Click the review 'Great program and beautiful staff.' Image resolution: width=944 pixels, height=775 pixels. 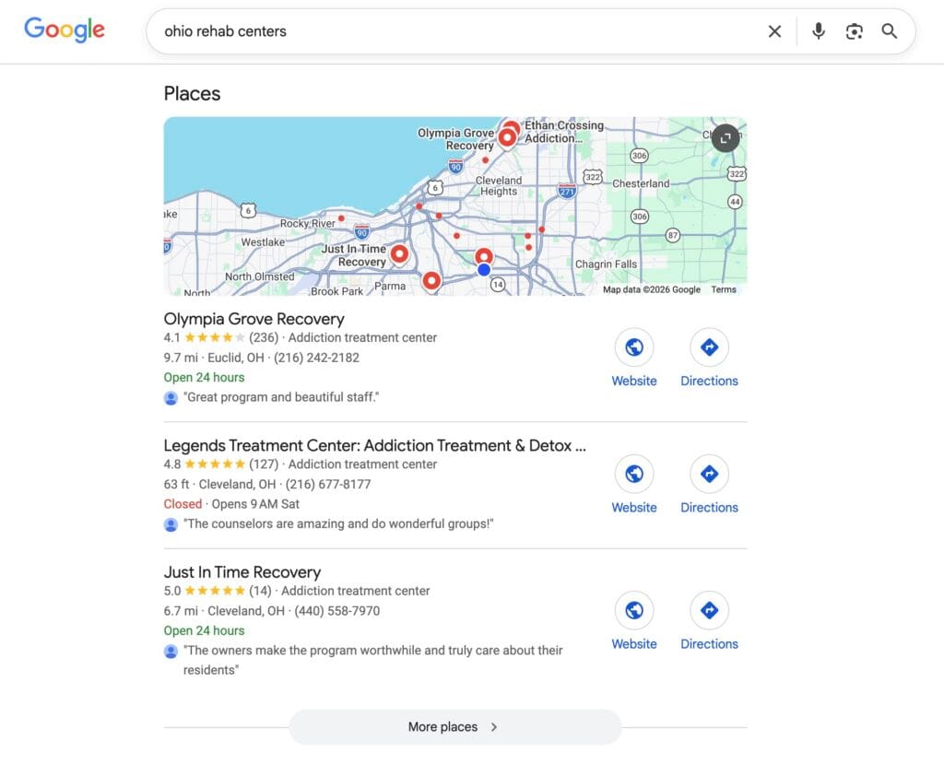281,397
